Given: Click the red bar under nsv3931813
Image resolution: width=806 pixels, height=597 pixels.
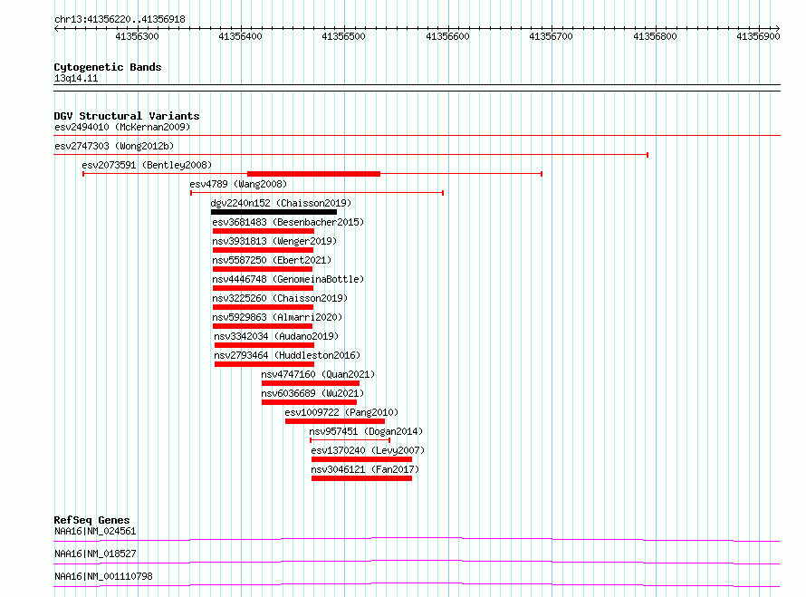Looking at the screenshot, I should click(263, 250).
